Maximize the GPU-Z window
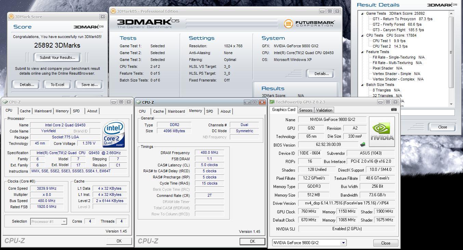Viewport: 463px width, 250px height. pyautogui.click(x=388, y=102)
